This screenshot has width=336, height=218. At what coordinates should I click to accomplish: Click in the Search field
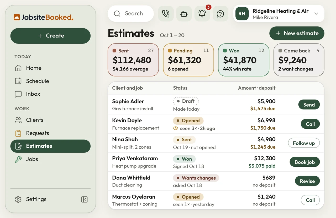click(x=131, y=14)
